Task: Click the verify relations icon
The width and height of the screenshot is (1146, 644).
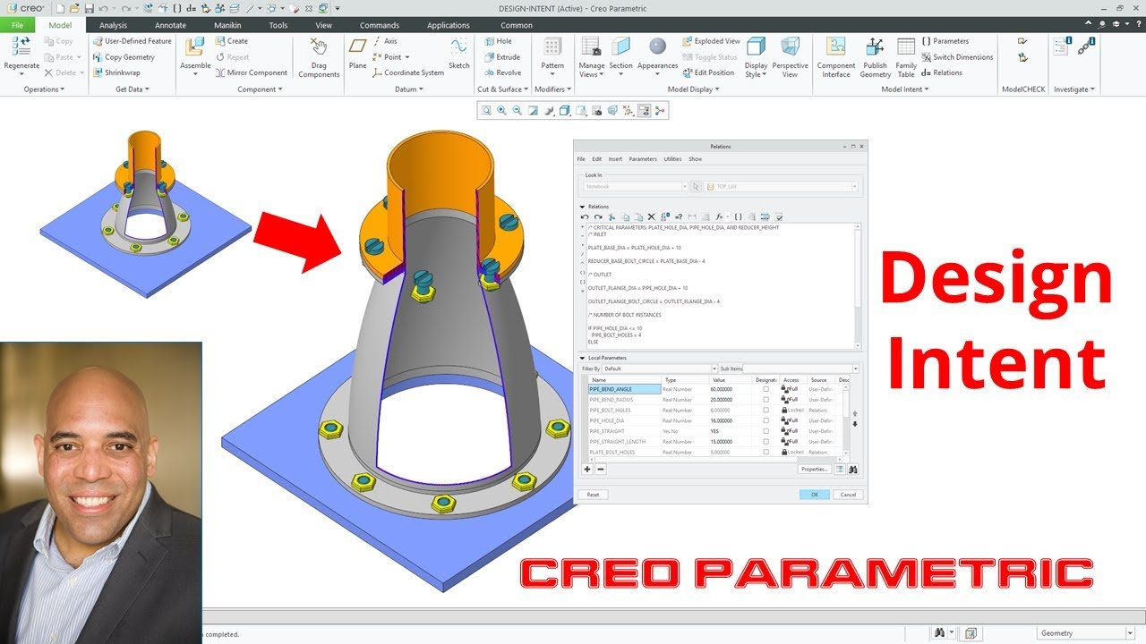Action: 779,216
